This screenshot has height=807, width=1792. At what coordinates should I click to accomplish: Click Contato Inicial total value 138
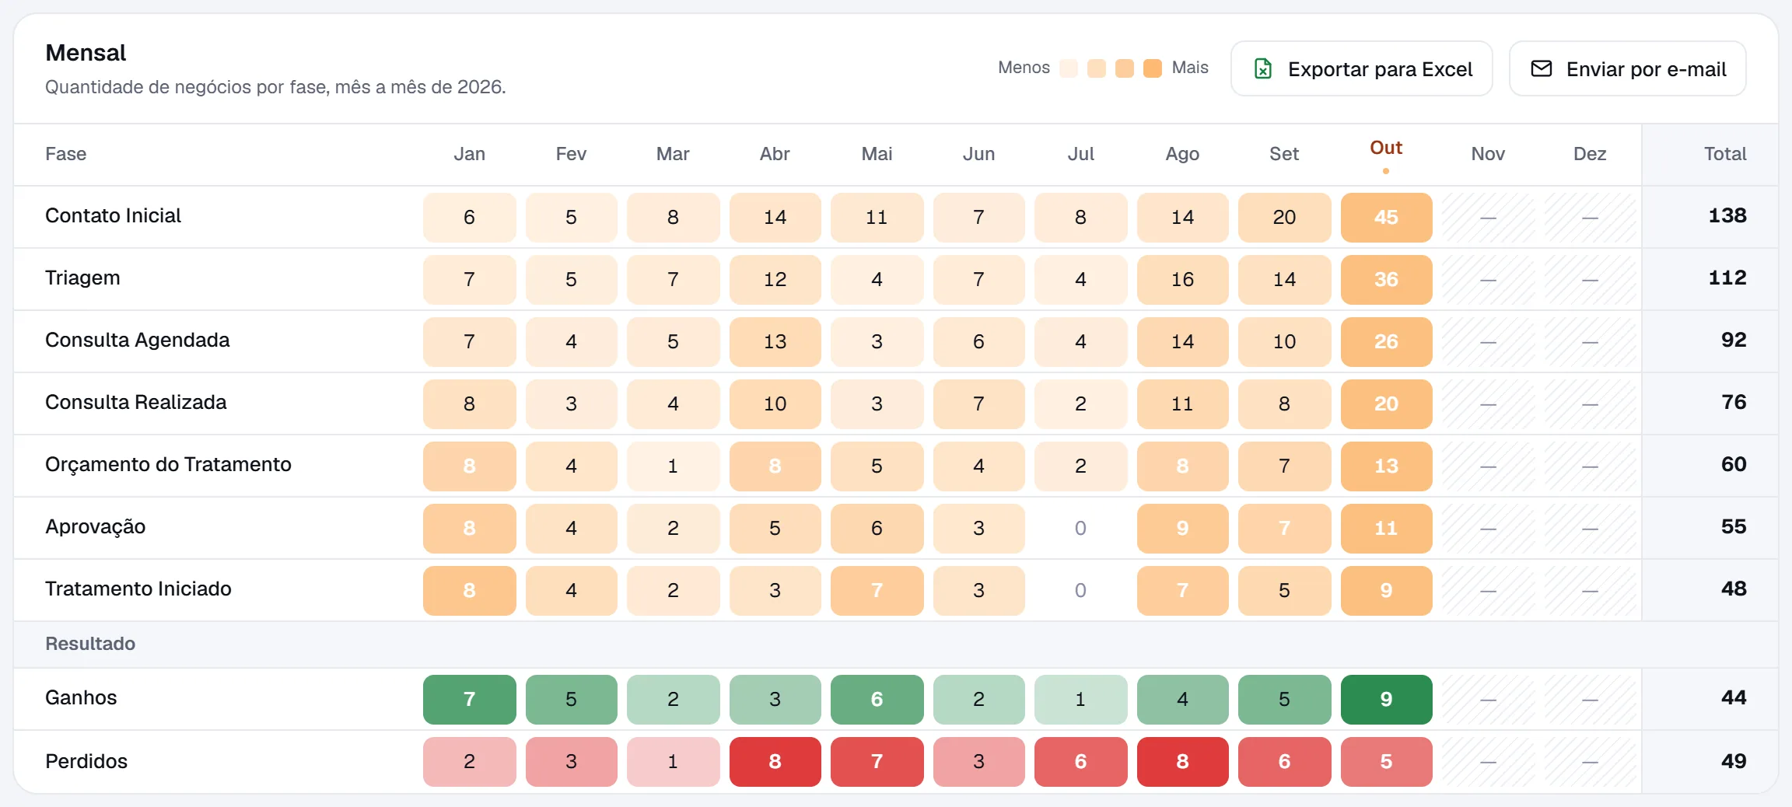point(1727,215)
